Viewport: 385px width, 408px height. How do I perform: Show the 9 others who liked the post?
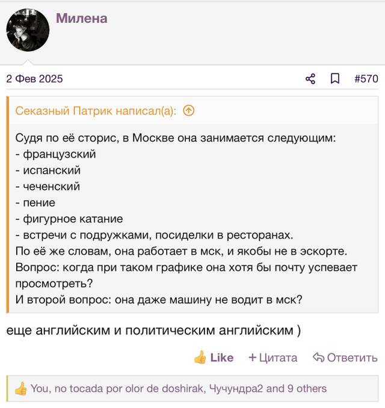(307, 389)
